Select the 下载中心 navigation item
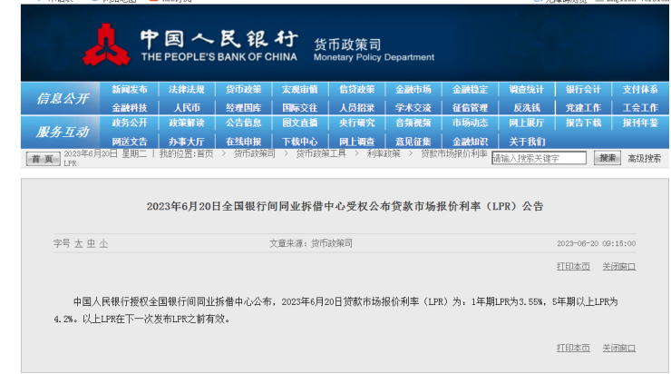671x374 pixels. coord(299,142)
